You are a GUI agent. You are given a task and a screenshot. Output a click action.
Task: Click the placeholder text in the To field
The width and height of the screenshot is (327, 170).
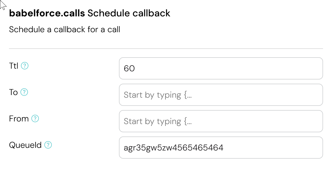pos(158,95)
